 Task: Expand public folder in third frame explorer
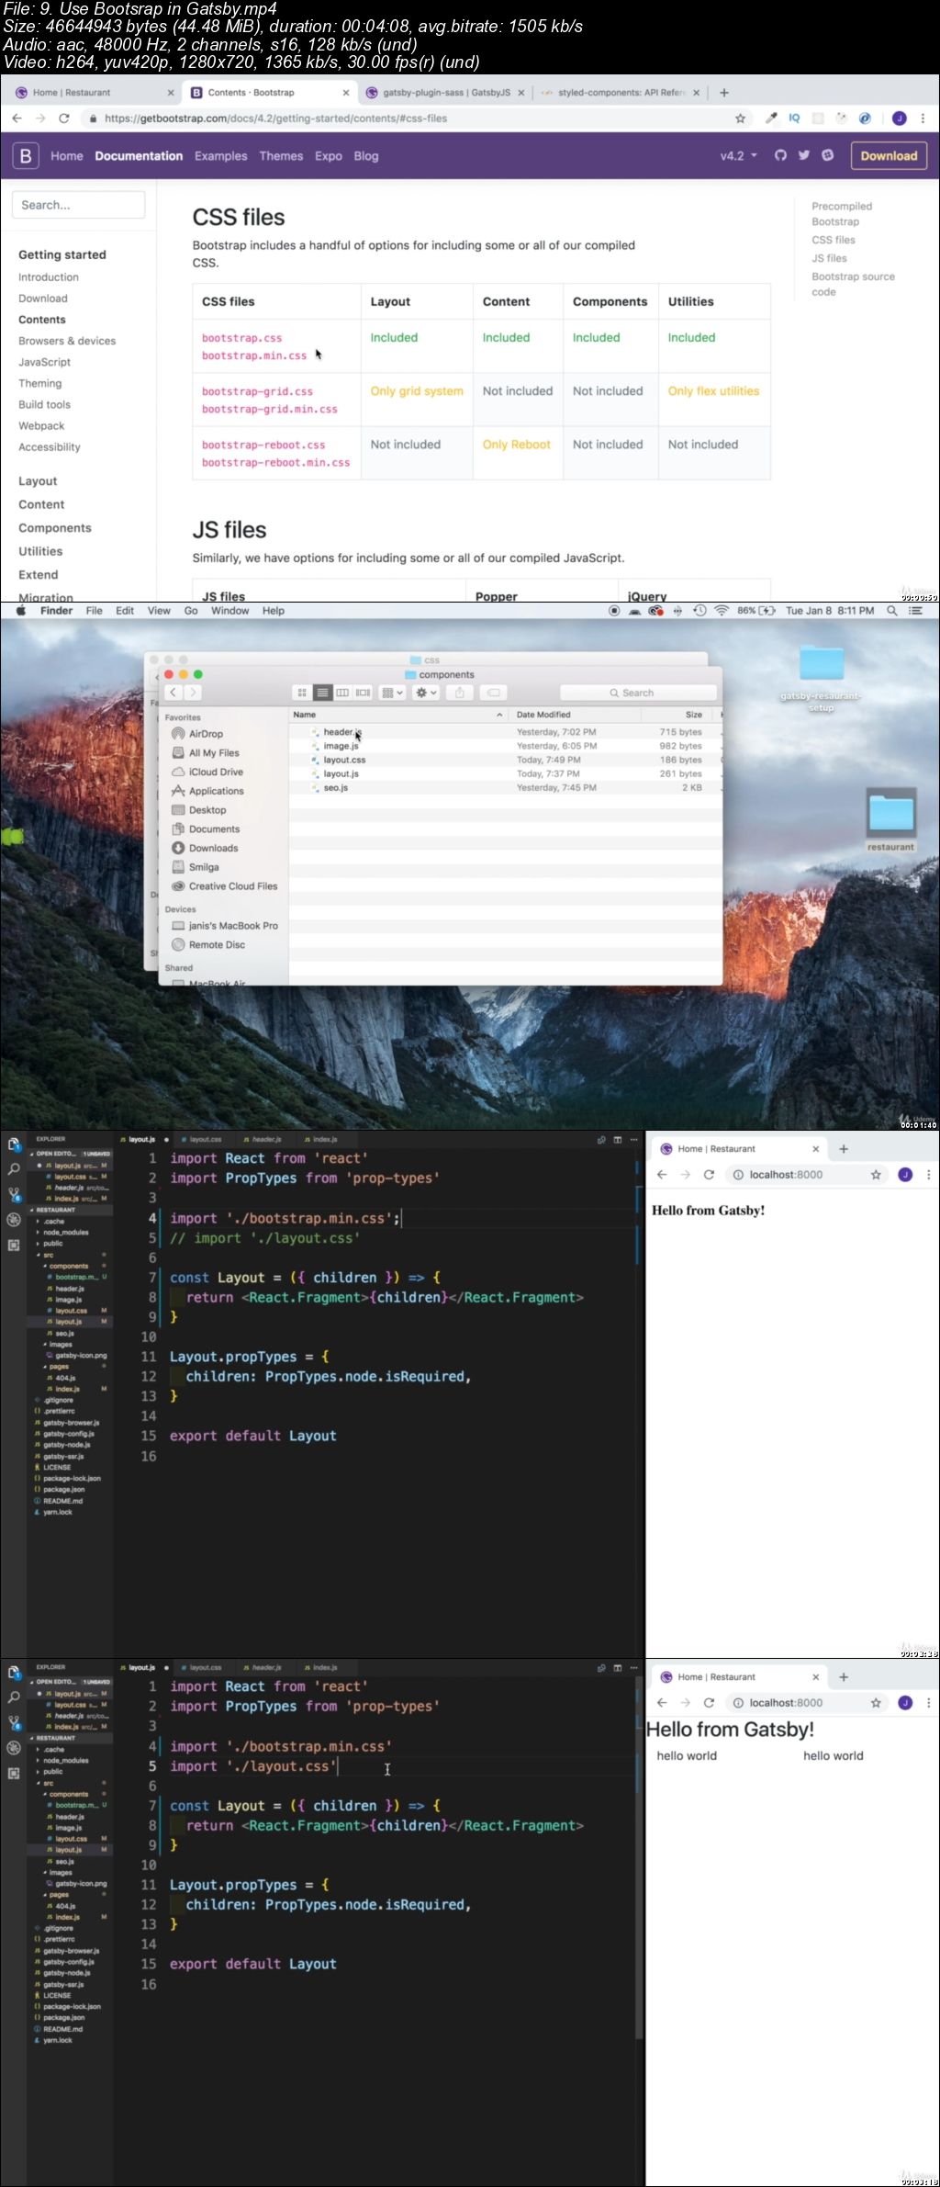pyautogui.click(x=52, y=1244)
